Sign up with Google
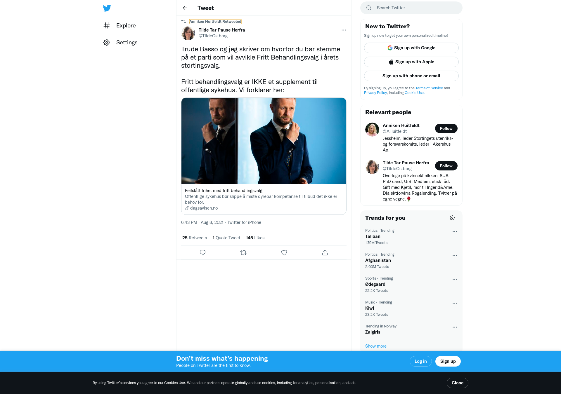 pos(411,48)
